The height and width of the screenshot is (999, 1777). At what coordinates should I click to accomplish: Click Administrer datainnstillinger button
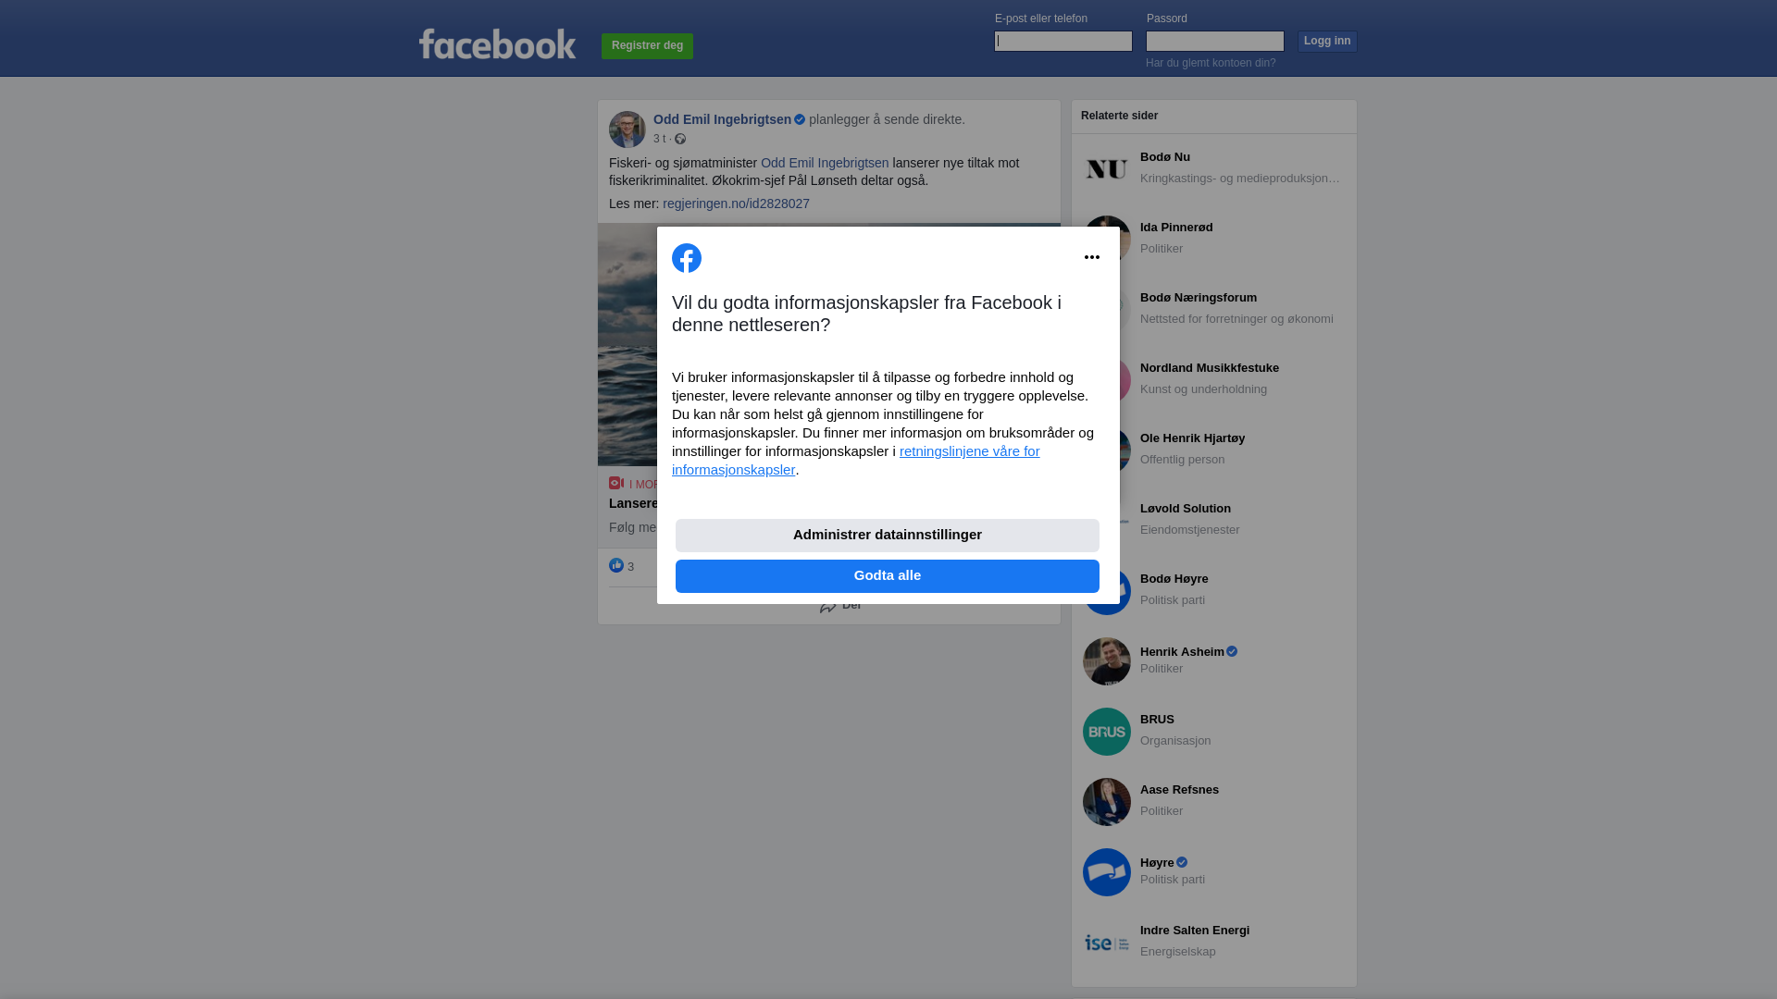(888, 536)
